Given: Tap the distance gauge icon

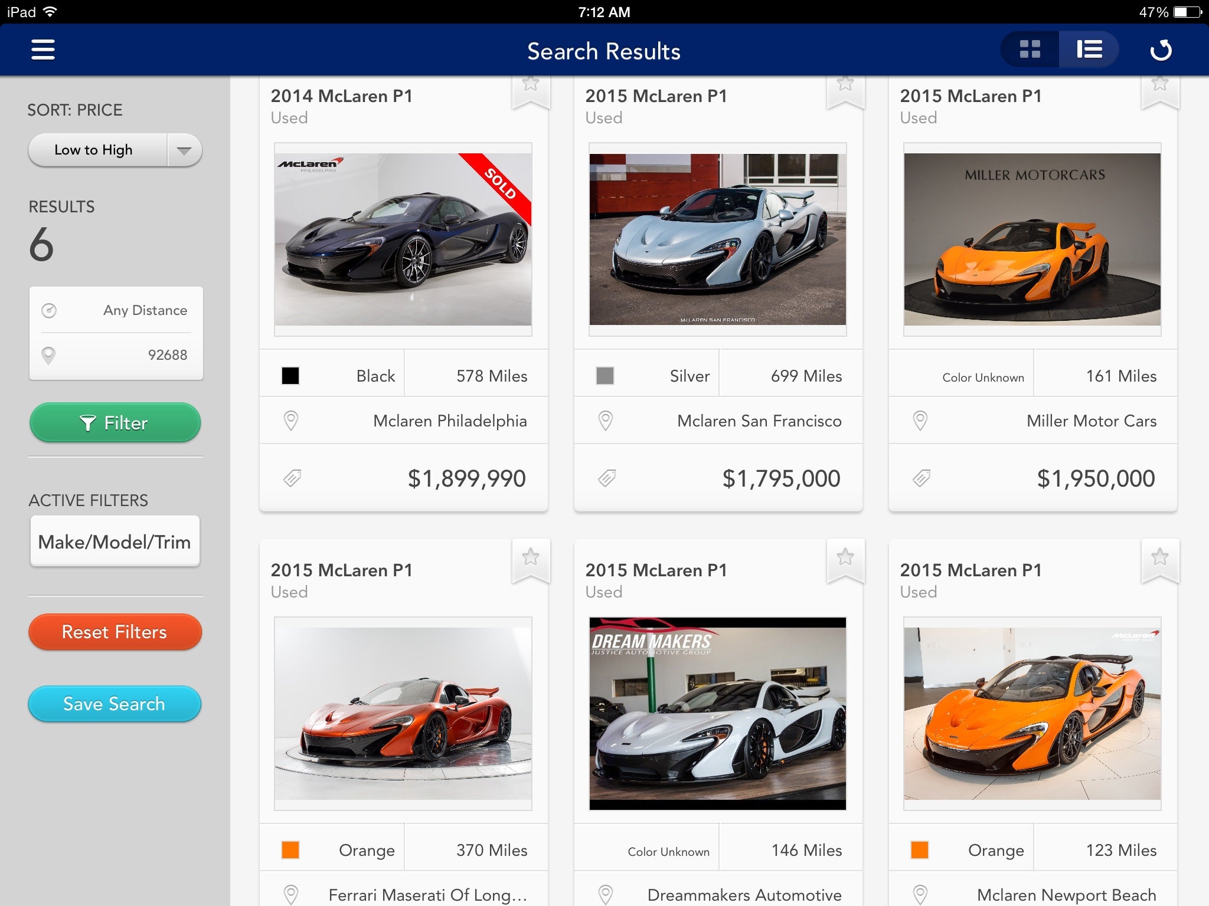Looking at the screenshot, I should tap(49, 310).
